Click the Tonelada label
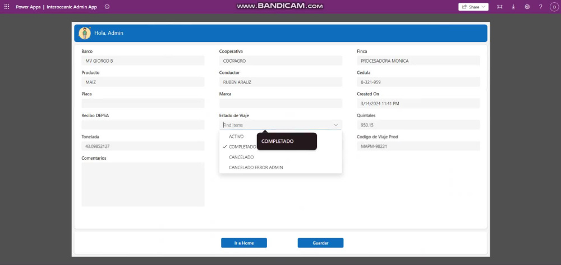 [90, 137]
